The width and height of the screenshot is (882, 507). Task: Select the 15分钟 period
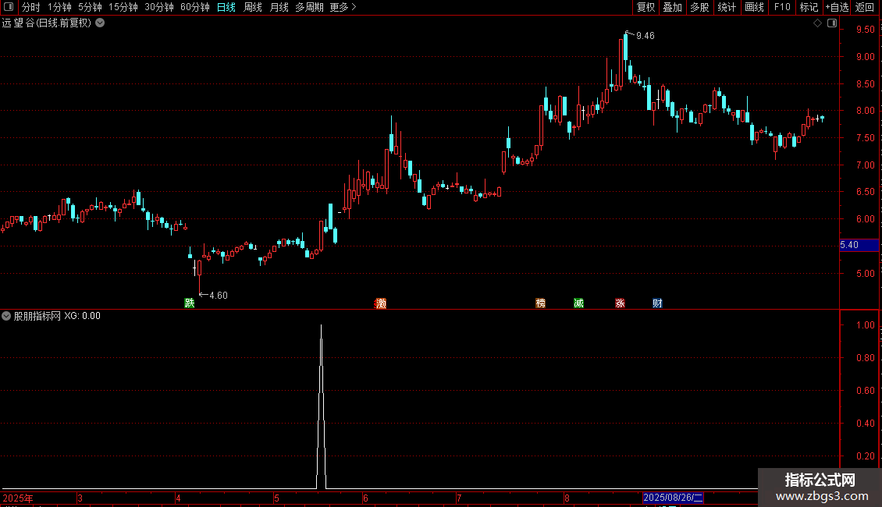pyautogui.click(x=123, y=7)
